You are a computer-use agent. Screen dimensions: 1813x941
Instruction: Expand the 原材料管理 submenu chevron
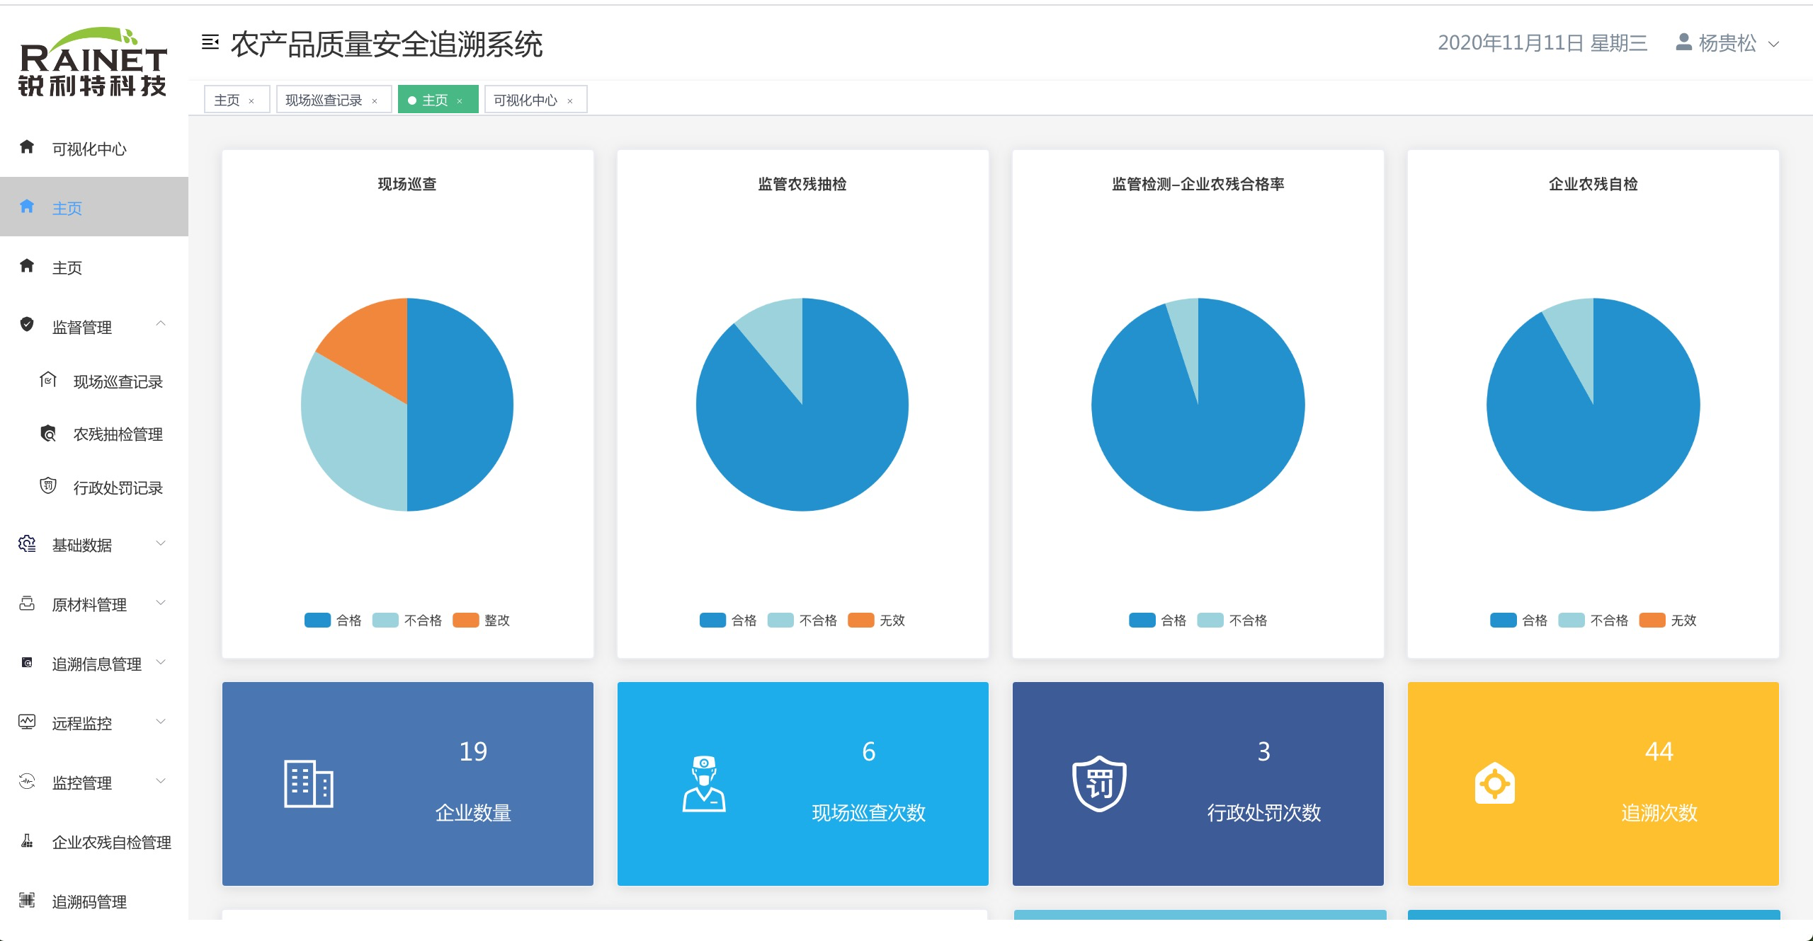point(161,603)
